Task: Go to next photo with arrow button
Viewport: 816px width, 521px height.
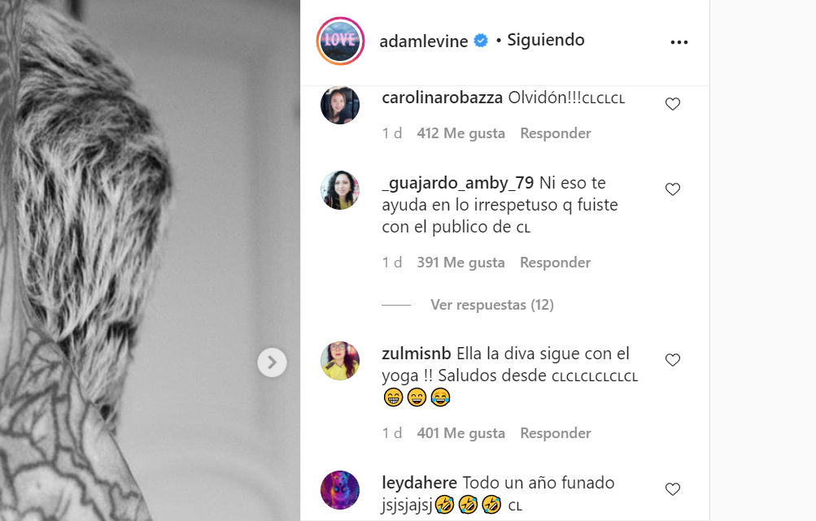Action: click(x=272, y=363)
